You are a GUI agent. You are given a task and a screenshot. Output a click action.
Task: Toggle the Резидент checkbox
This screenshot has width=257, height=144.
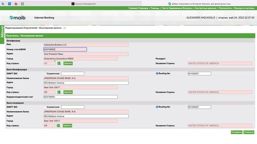click(x=189, y=59)
